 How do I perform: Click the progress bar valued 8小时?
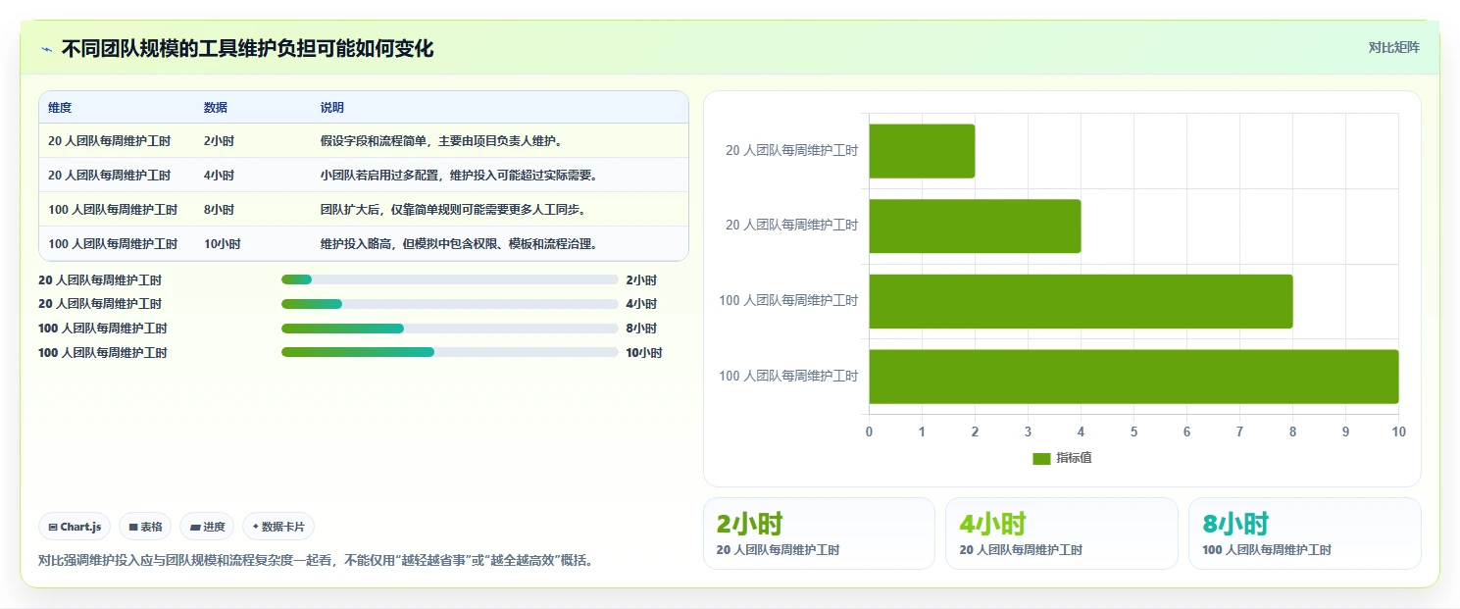click(450, 329)
